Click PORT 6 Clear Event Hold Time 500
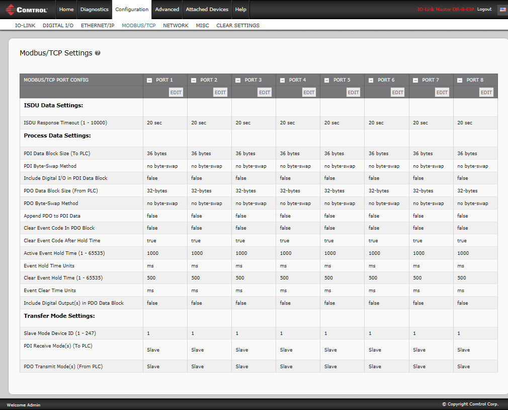Viewport: 508px width, 410px height. click(373, 278)
